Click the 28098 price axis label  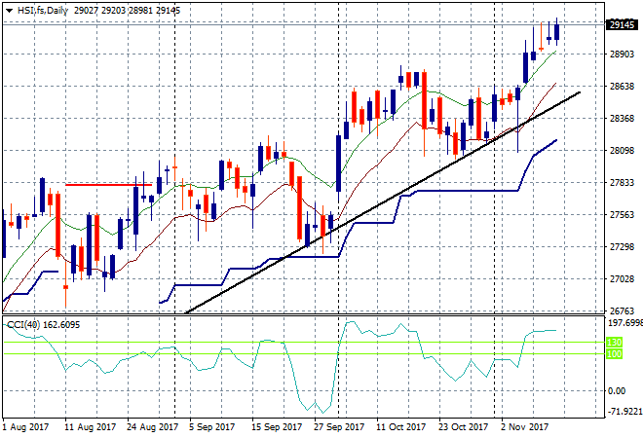click(620, 150)
